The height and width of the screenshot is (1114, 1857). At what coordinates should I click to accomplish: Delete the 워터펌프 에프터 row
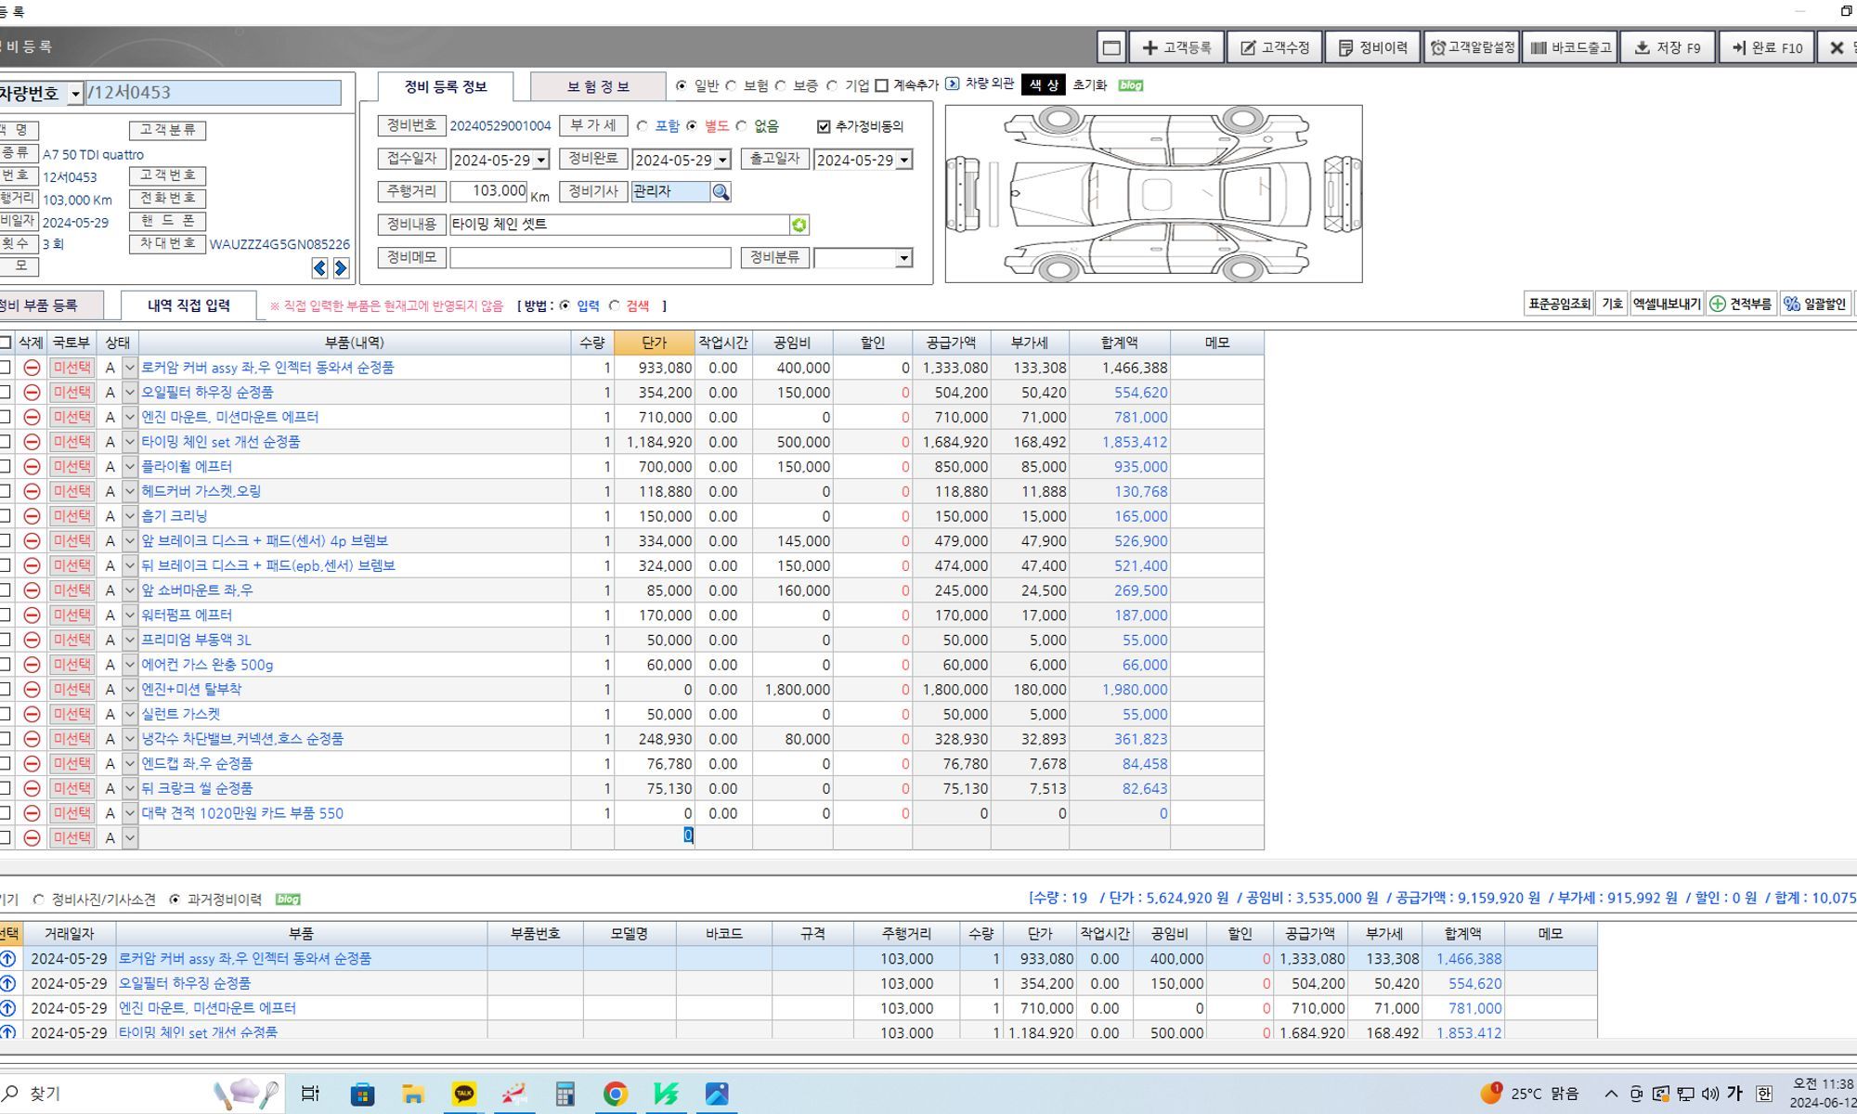32,615
